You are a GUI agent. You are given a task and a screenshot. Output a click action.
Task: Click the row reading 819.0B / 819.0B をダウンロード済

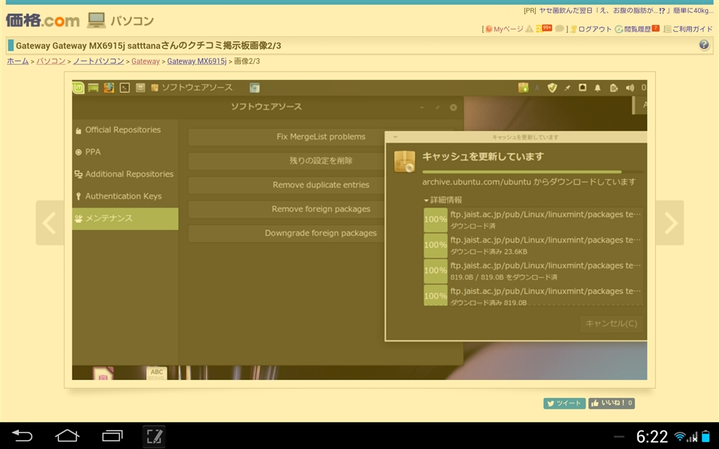coord(533,271)
